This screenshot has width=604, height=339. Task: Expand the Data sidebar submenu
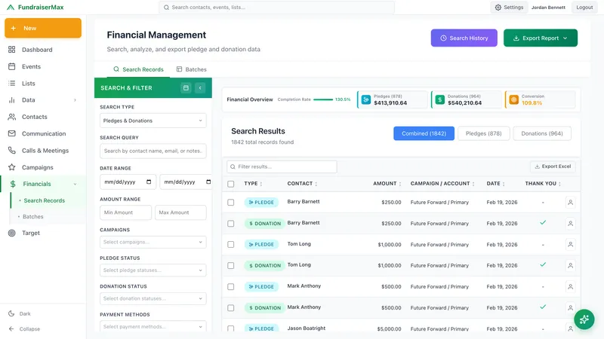point(75,100)
